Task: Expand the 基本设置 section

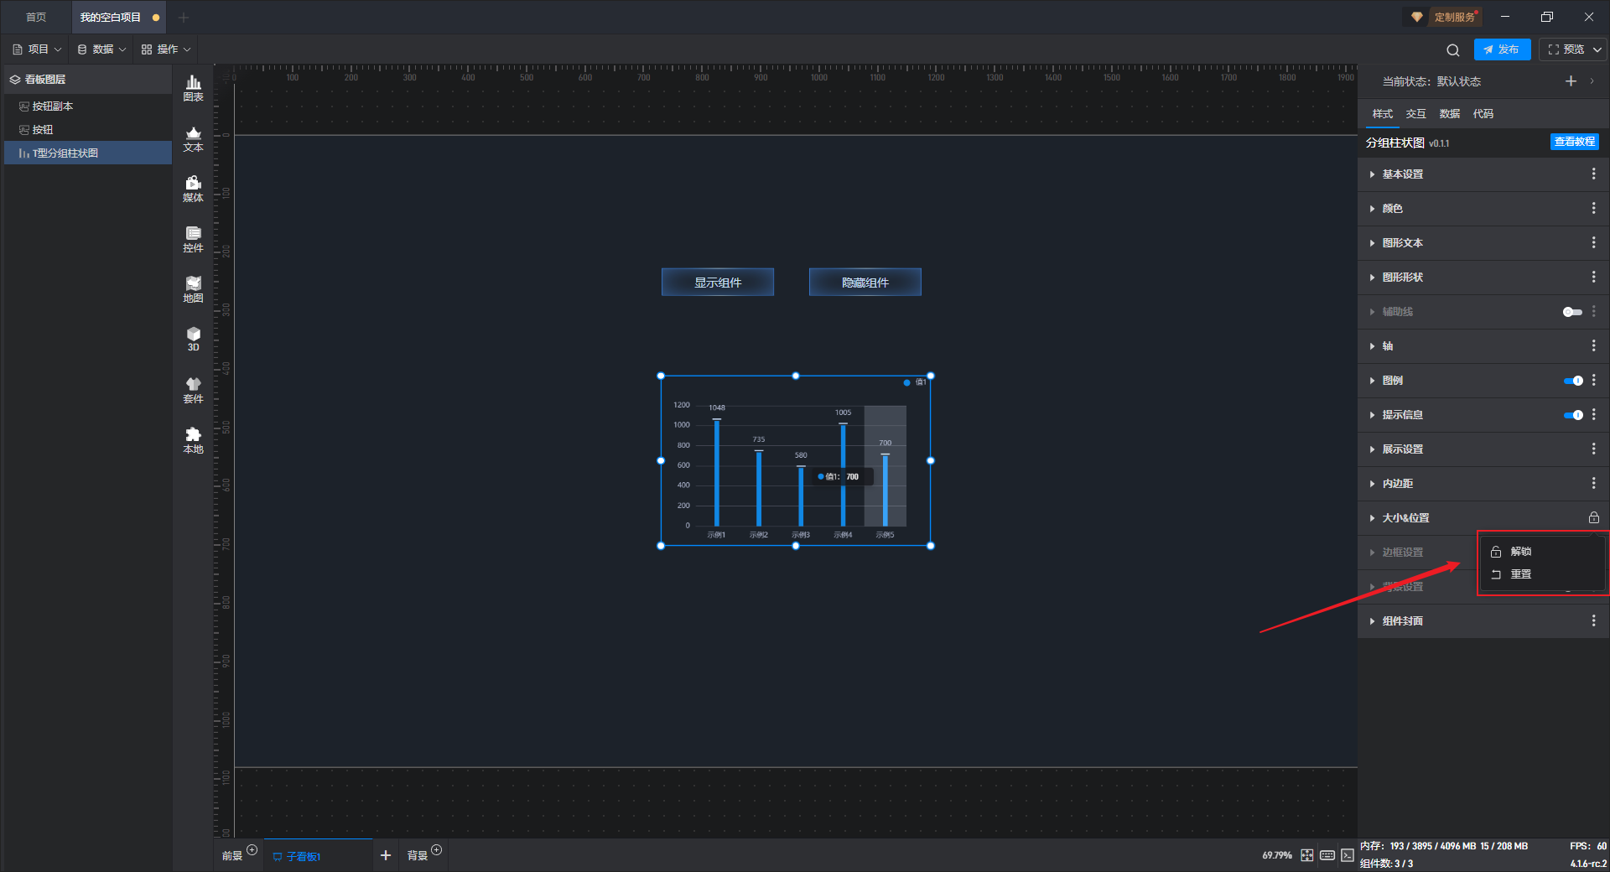Action: (1402, 174)
